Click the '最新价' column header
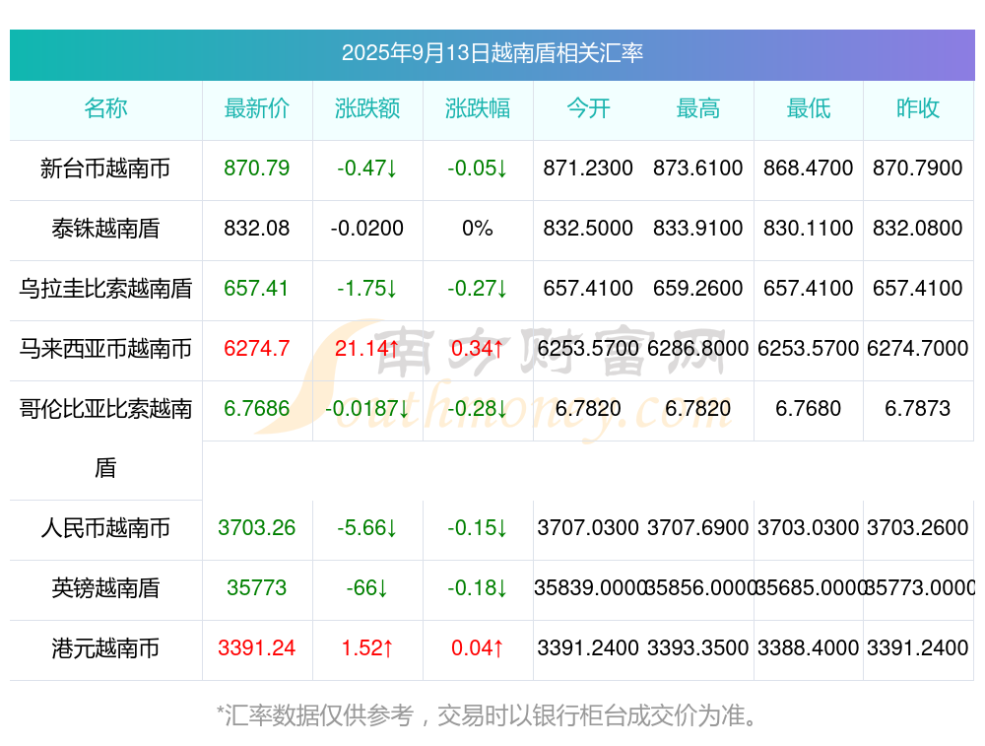The height and width of the screenshot is (746, 985). click(x=257, y=108)
